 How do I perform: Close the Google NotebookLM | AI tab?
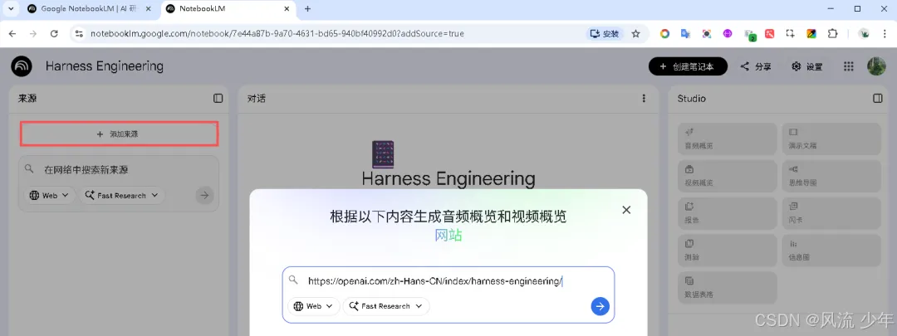149,8
